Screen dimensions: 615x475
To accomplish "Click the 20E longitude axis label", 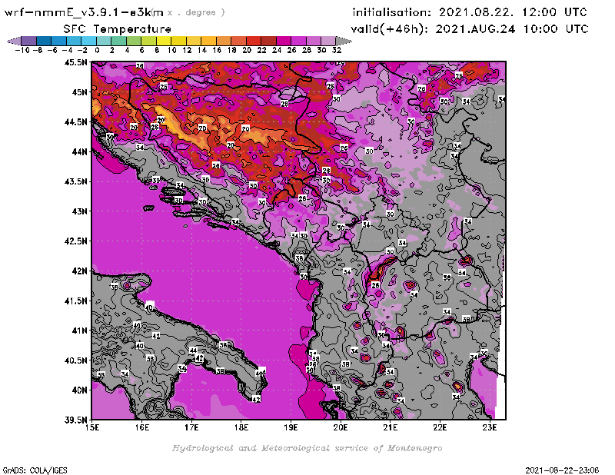I will [341, 427].
